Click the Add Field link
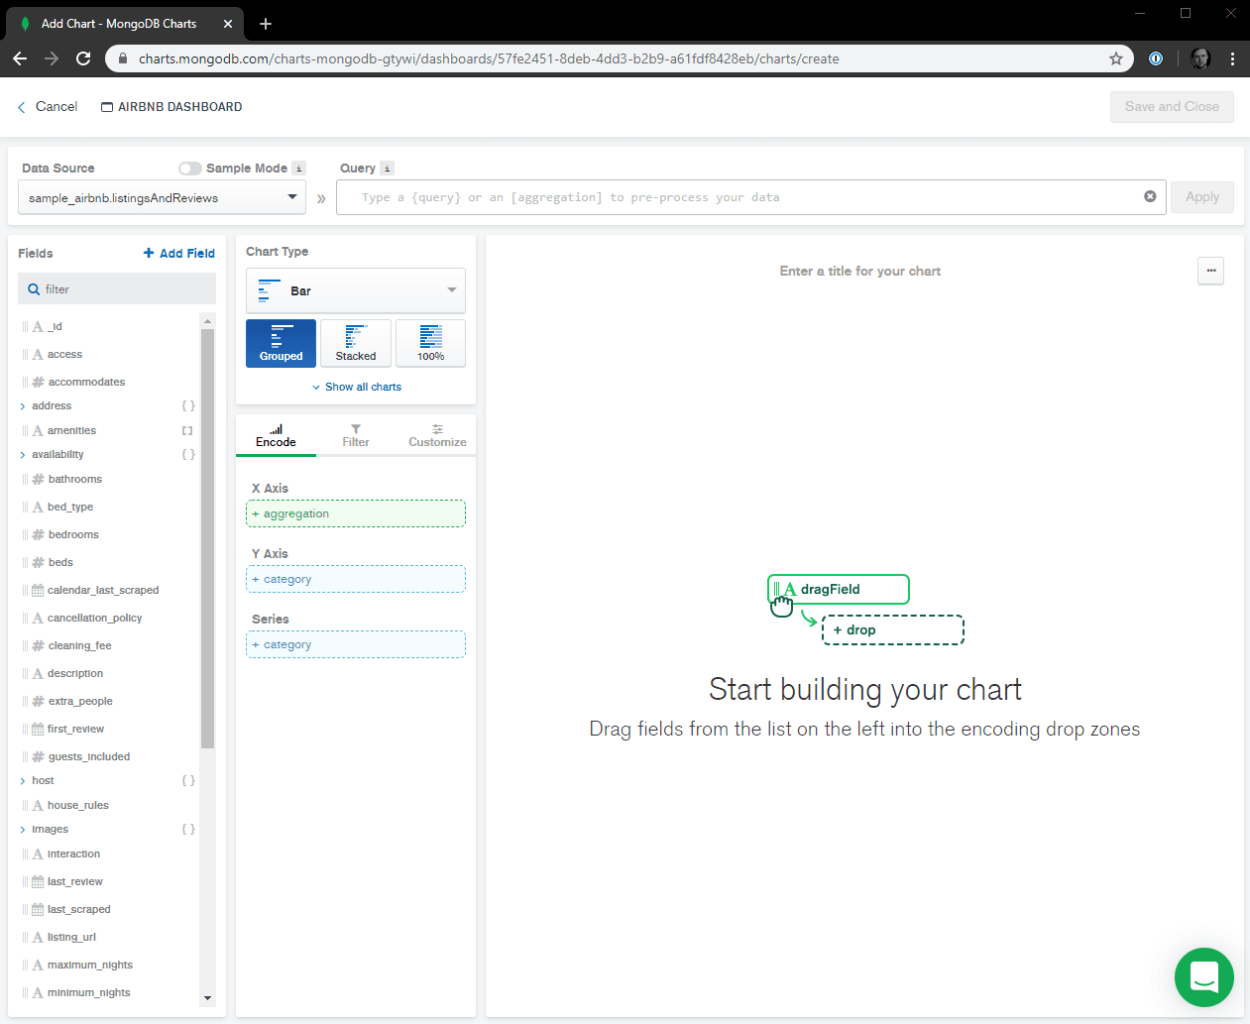The height and width of the screenshot is (1024, 1250). (x=179, y=254)
